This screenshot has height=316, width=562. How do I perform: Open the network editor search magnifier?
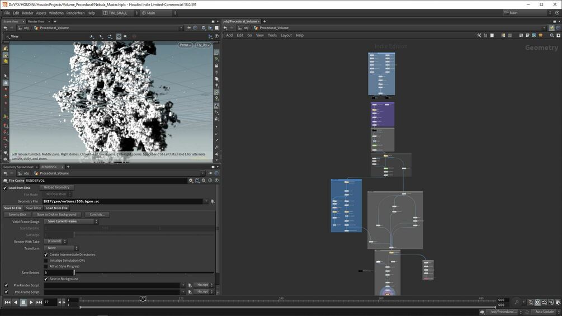click(x=551, y=35)
